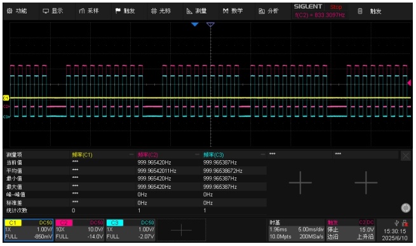Image resolution: width=416 pixels, height=246 pixels.
Task: Open the C2 channel settings box
Action: 79,230
